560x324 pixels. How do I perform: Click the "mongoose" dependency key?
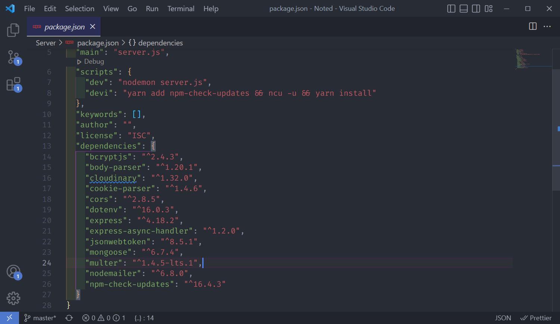[x=109, y=252]
